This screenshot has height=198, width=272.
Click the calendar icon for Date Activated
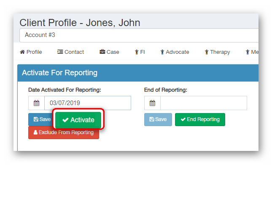[x=36, y=103]
